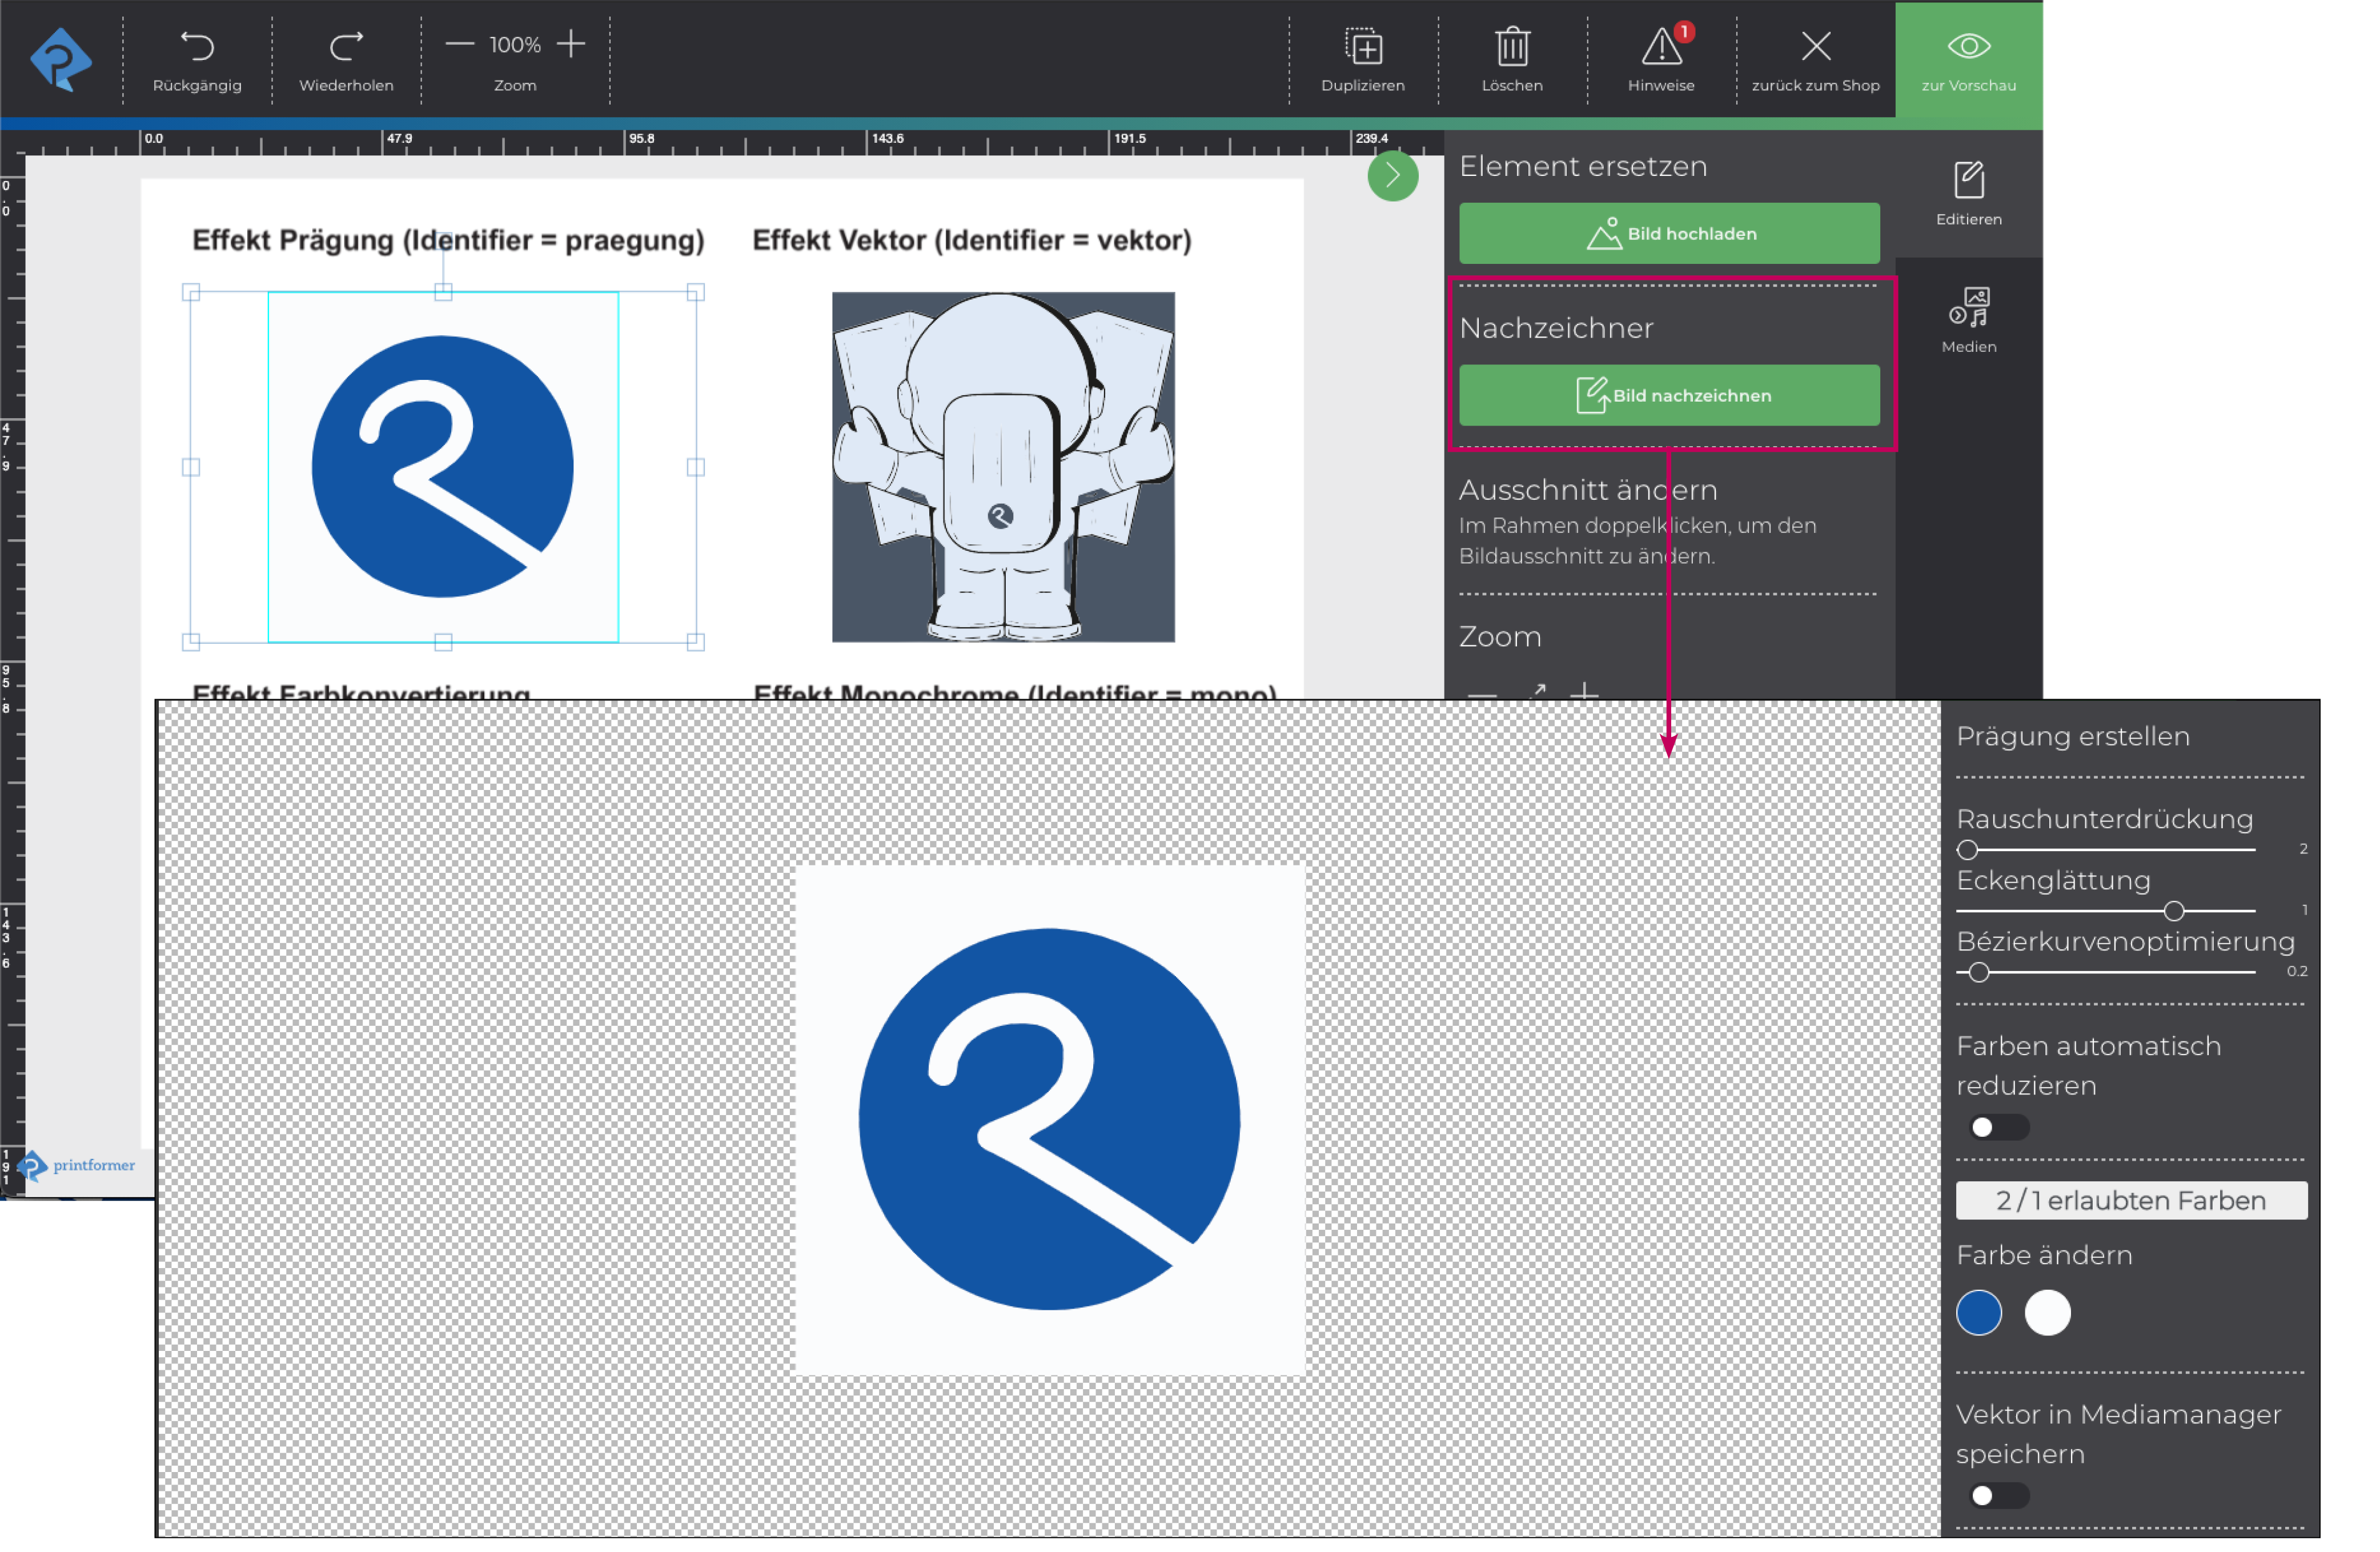
Task: Open Hinweise warnings icon
Action: click(1661, 47)
